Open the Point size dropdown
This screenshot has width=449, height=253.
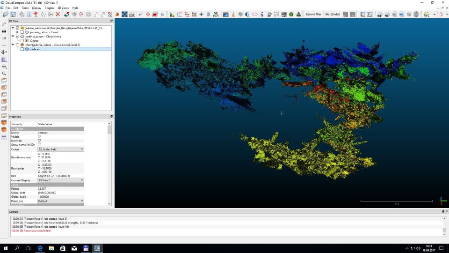pyautogui.click(x=61, y=201)
